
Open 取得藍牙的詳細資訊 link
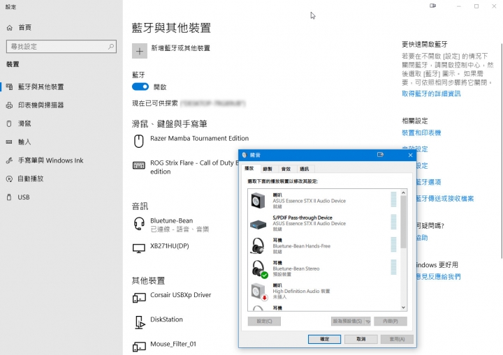[x=431, y=94]
